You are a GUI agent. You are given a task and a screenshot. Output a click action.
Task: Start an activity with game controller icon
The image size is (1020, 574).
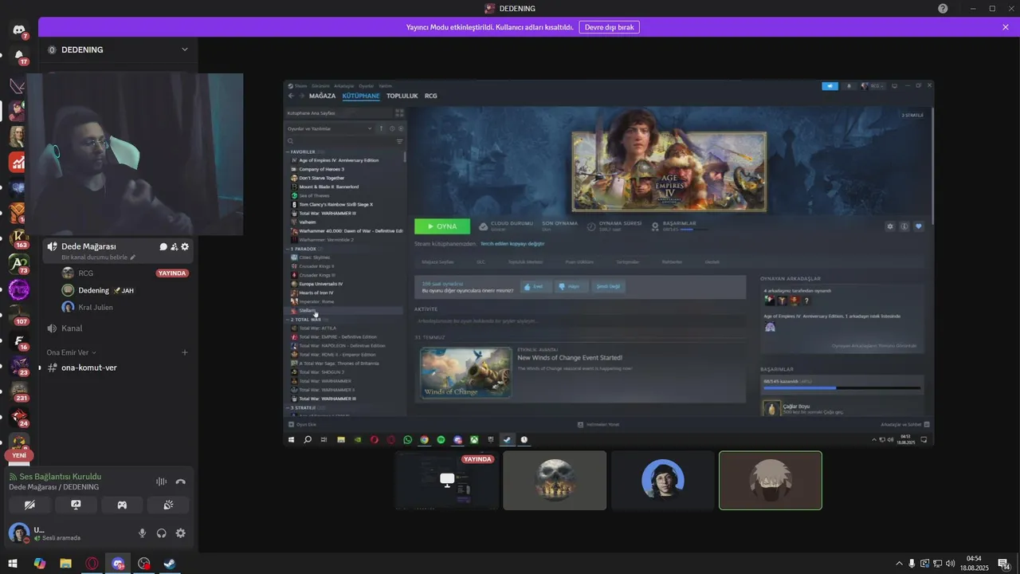(122, 505)
